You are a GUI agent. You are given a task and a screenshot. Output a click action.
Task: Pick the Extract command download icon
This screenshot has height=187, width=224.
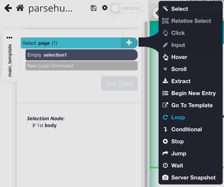[x=165, y=81]
